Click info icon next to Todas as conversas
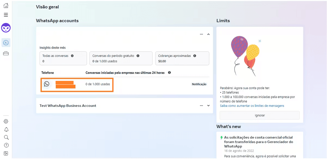 (72, 56)
